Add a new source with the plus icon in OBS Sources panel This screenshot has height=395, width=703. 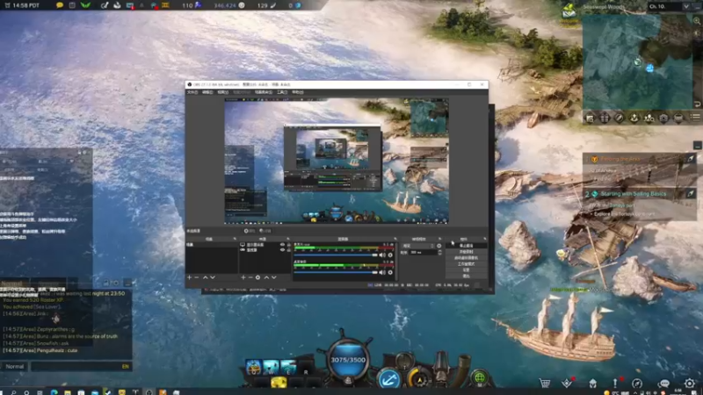(x=243, y=277)
